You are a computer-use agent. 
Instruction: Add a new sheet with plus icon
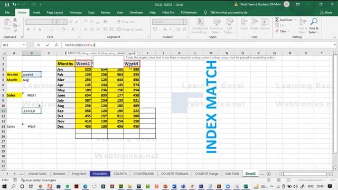click(x=269, y=174)
